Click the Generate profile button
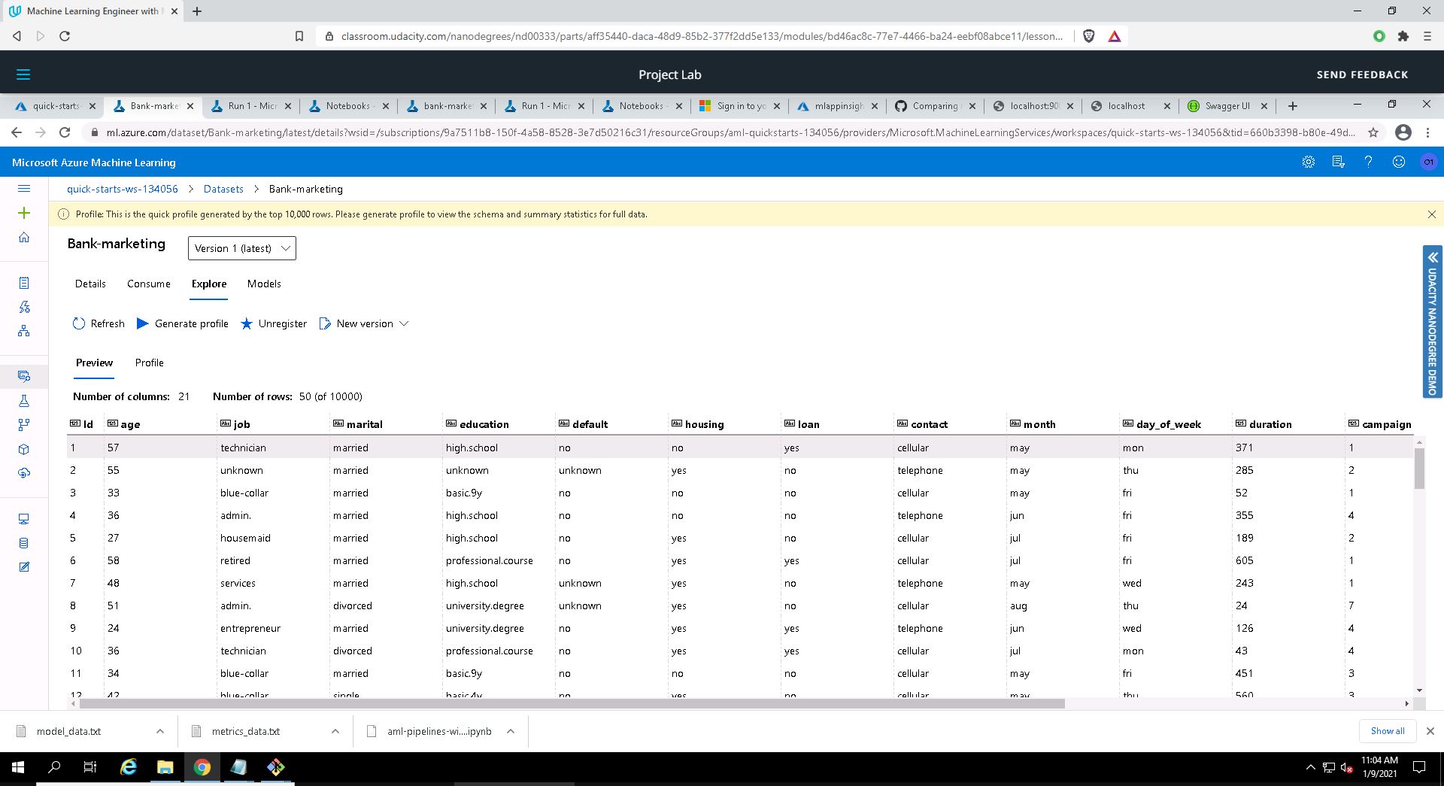1444x786 pixels. (183, 323)
